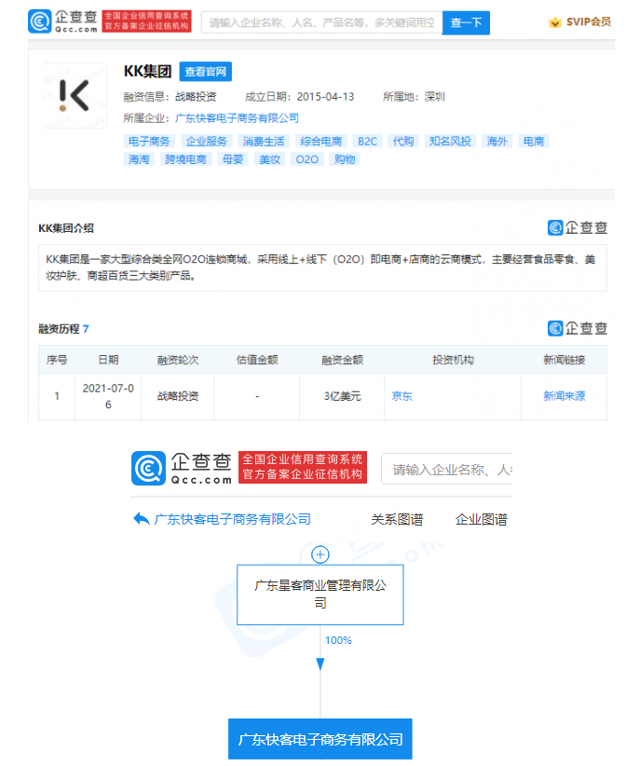The height and width of the screenshot is (766, 640).
Task: Click the 企查查 logo in lower header
Action: click(x=182, y=468)
